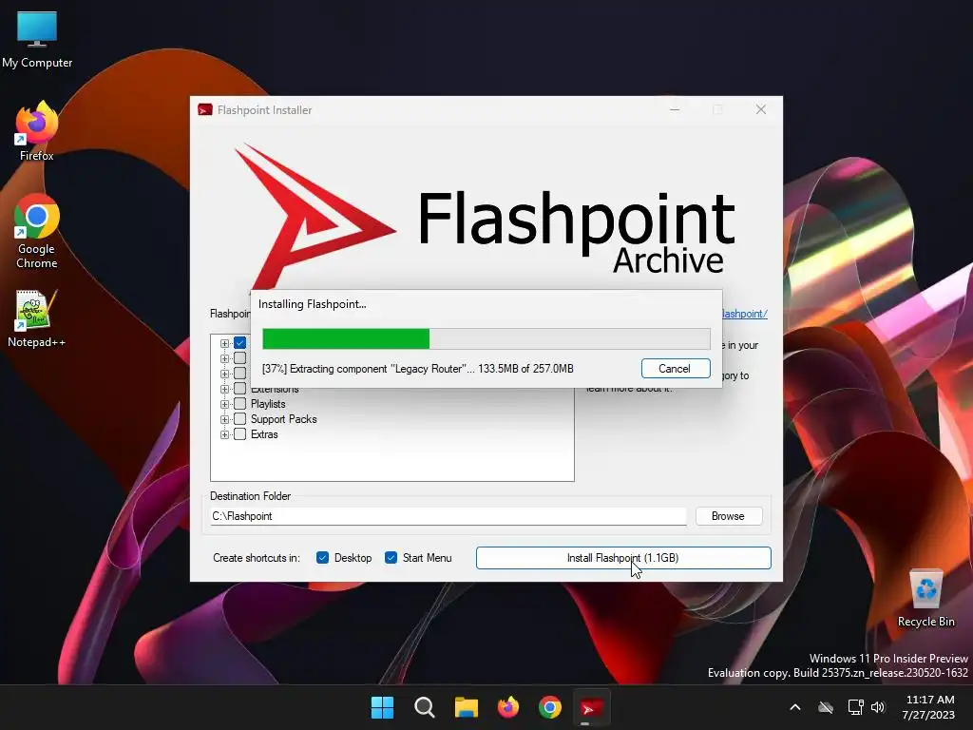Open the Recycle Bin on the desktop
Viewport: 973px width, 730px height.
click(x=925, y=598)
